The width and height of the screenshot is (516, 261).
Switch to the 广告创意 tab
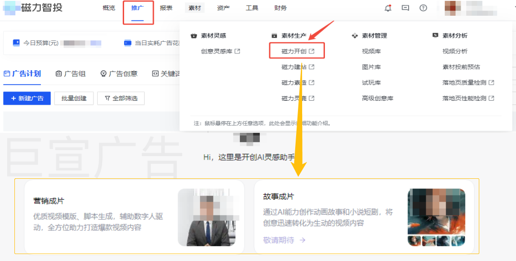coord(119,74)
